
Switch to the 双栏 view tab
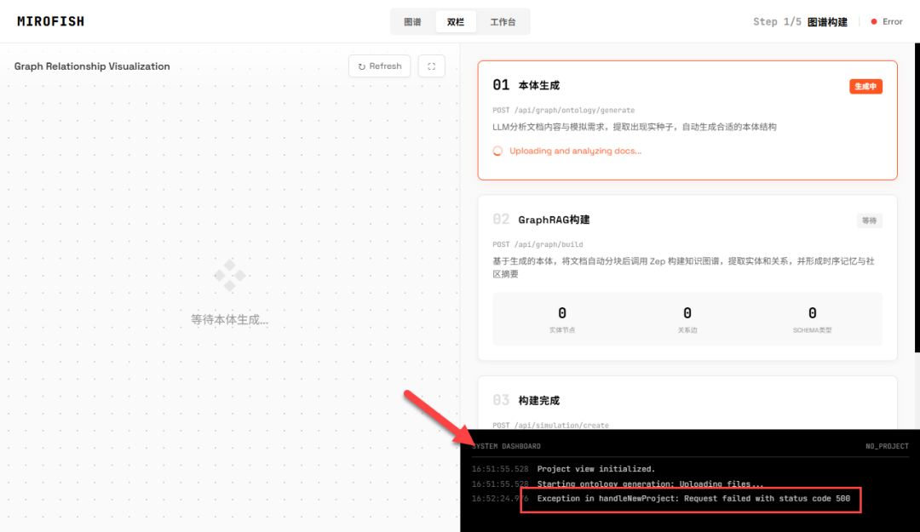(x=455, y=21)
